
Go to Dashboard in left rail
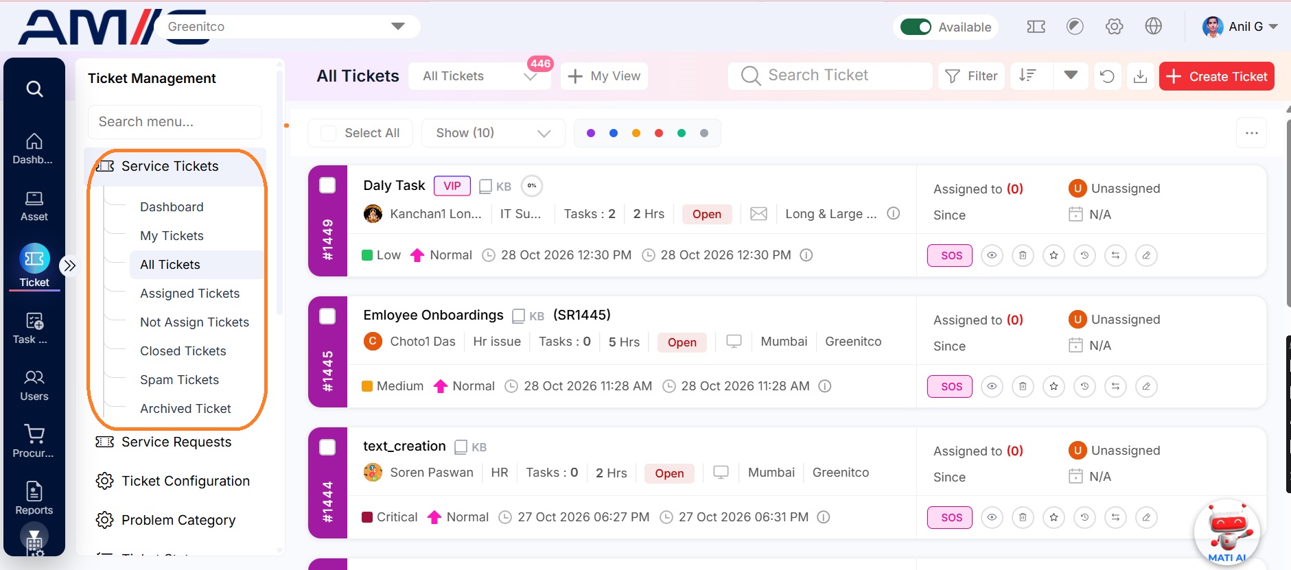34,149
